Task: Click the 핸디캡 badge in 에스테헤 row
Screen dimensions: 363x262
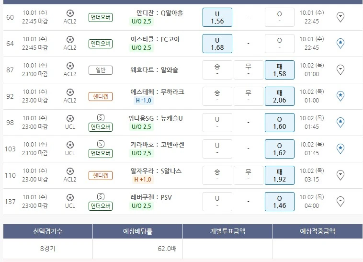Action: point(101,96)
